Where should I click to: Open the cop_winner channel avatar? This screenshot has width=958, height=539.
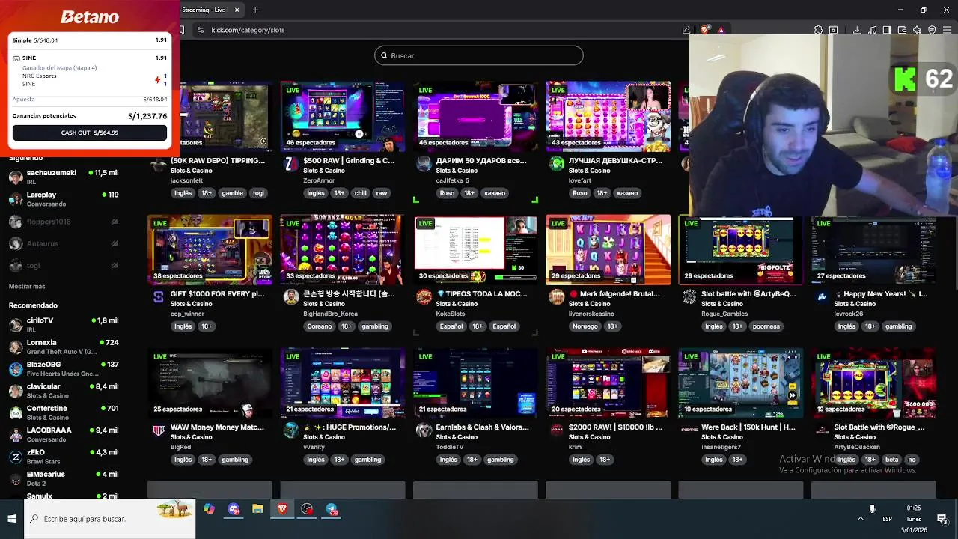[x=158, y=297]
